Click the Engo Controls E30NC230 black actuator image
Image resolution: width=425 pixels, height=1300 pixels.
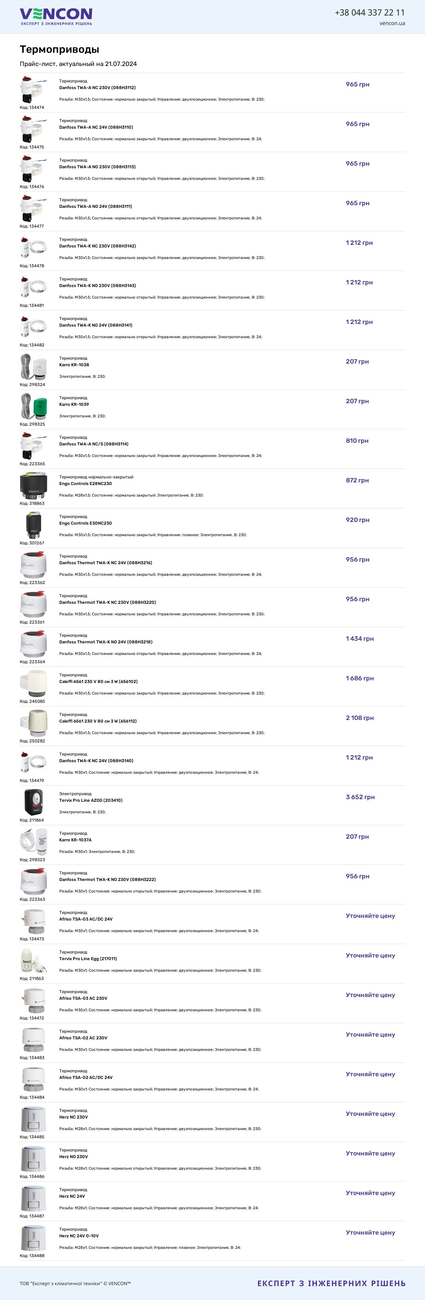34,525
